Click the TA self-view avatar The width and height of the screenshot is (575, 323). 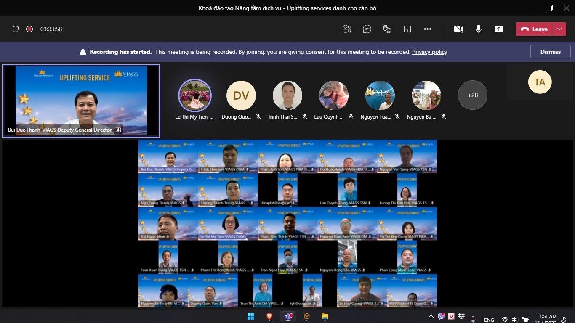tap(540, 82)
